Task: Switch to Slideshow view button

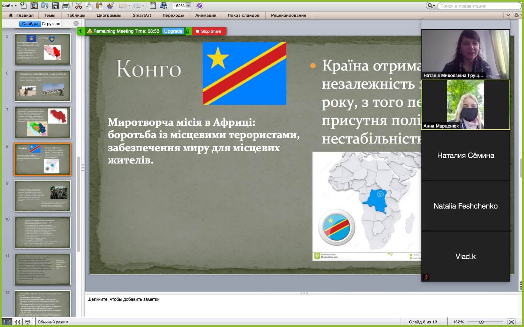Action: (27, 322)
